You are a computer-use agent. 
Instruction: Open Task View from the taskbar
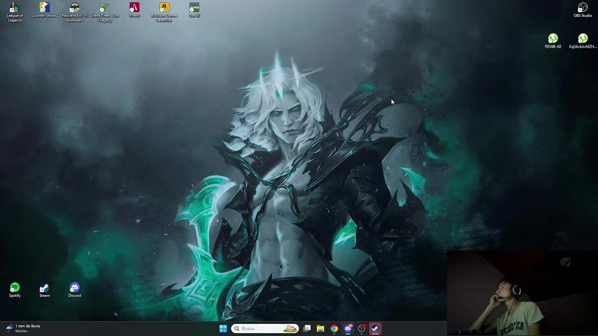coord(307,329)
